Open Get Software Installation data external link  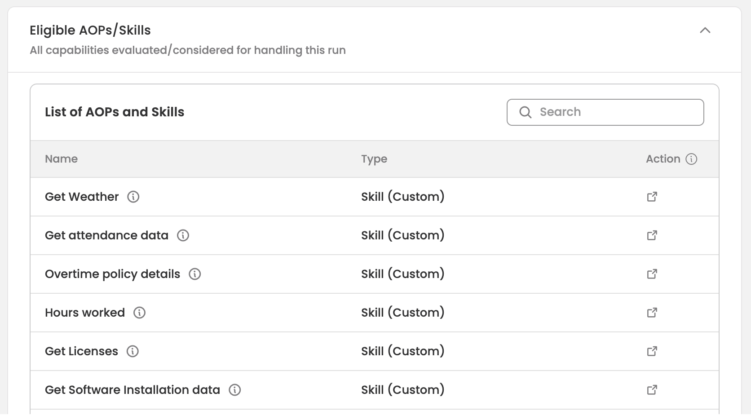pos(652,390)
